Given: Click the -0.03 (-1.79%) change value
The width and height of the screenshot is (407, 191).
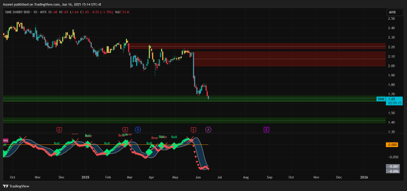Looking at the screenshot, I should (101, 12).
